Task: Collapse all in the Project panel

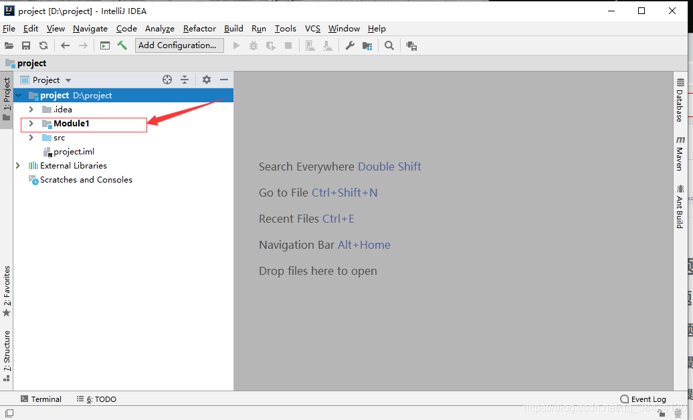Action: [185, 80]
